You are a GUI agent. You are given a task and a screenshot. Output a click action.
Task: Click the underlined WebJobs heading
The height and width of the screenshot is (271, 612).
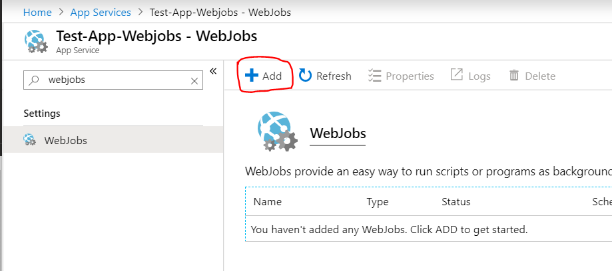click(338, 134)
